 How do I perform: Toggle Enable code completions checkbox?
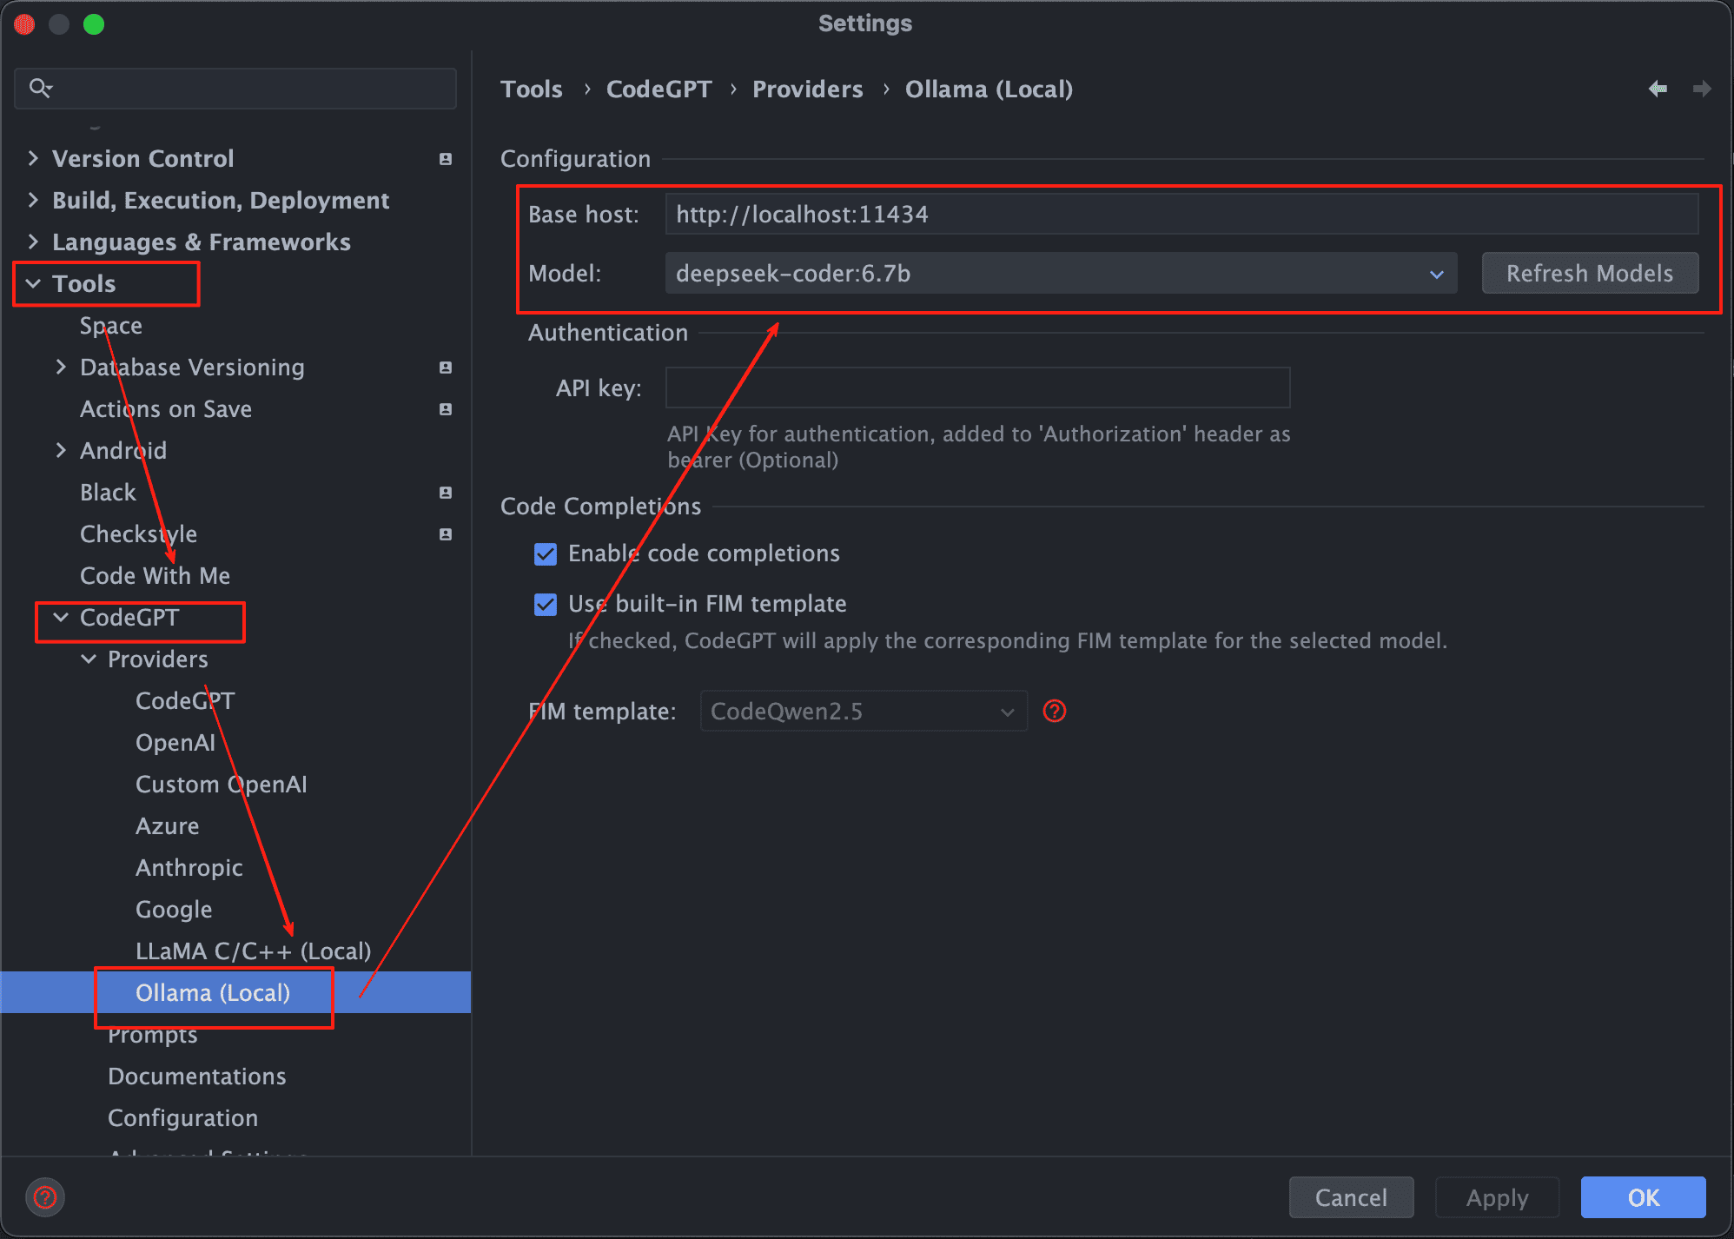[x=546, y=554]
